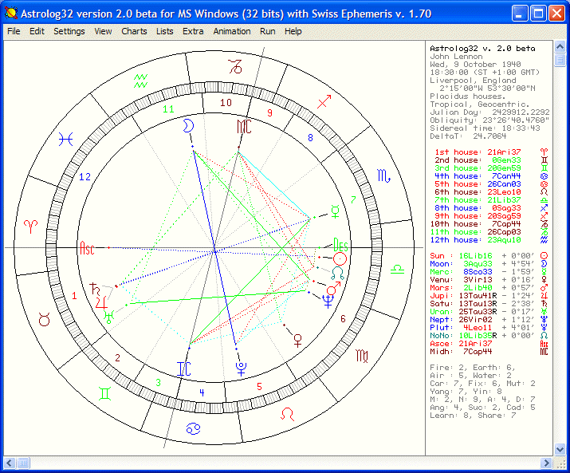Open the Extra menu
This screenshot has height=473, width=570.
tap(193, 31)
